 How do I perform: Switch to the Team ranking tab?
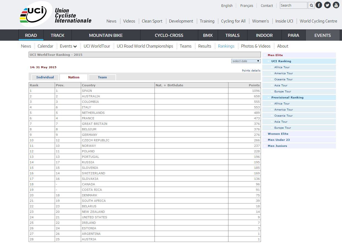[102, 77]
